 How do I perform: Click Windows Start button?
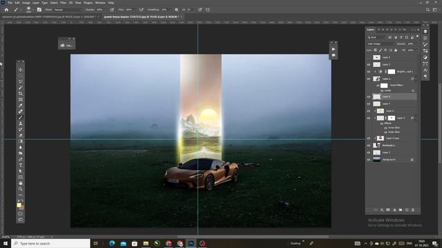click(x=5, y=243)
